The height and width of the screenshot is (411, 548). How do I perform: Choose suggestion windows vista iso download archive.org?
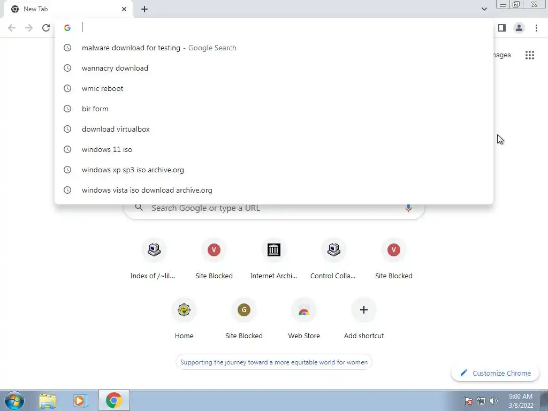tap(274, 190)
